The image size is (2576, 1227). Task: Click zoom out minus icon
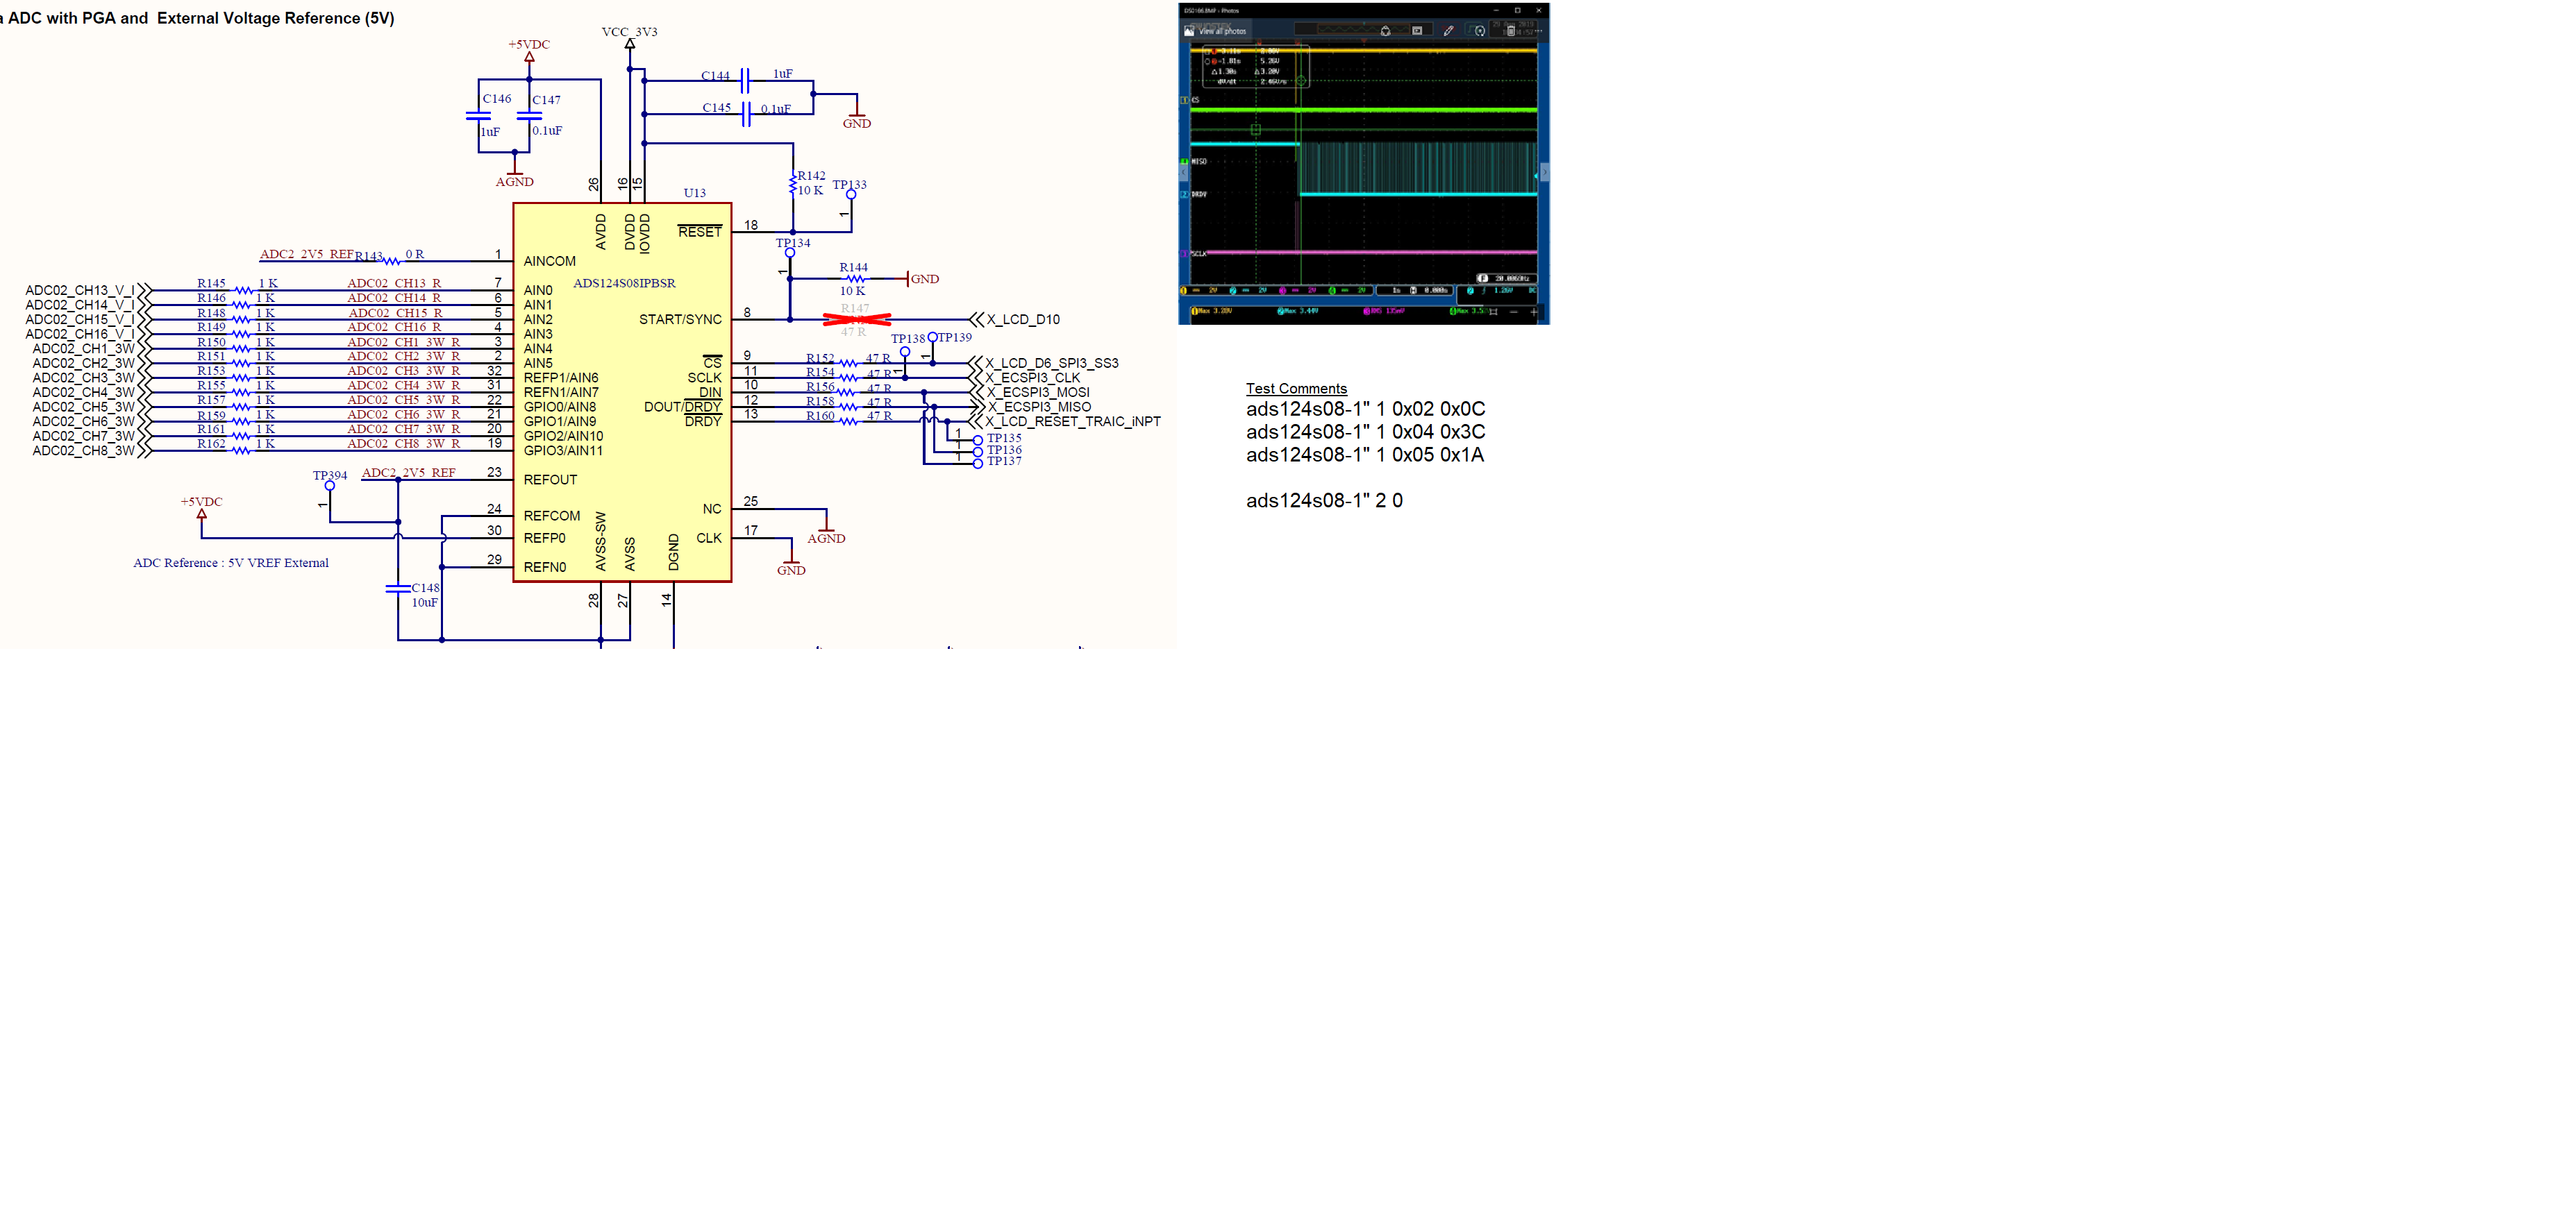coord(1514,312)
